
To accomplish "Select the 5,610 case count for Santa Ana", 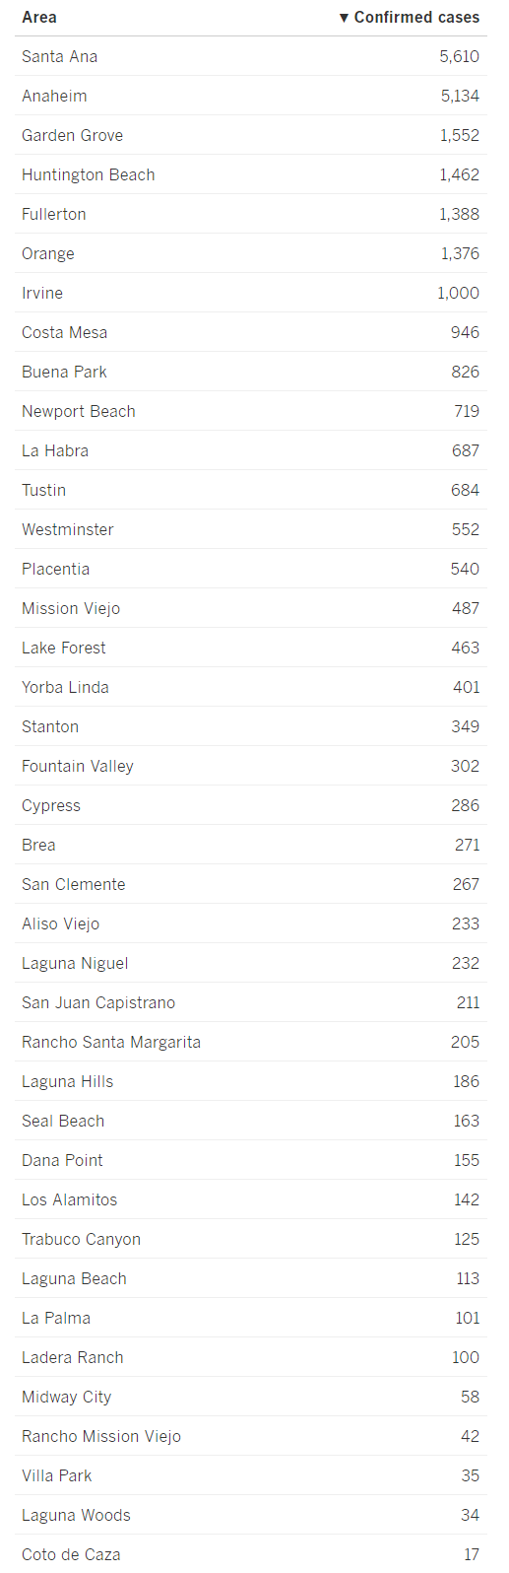I will coord(460,56).
